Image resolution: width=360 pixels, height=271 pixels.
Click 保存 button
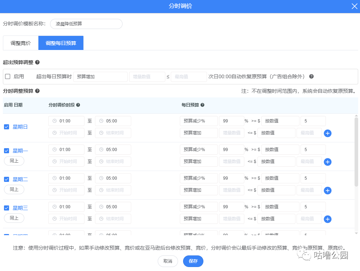coord(193,261)
